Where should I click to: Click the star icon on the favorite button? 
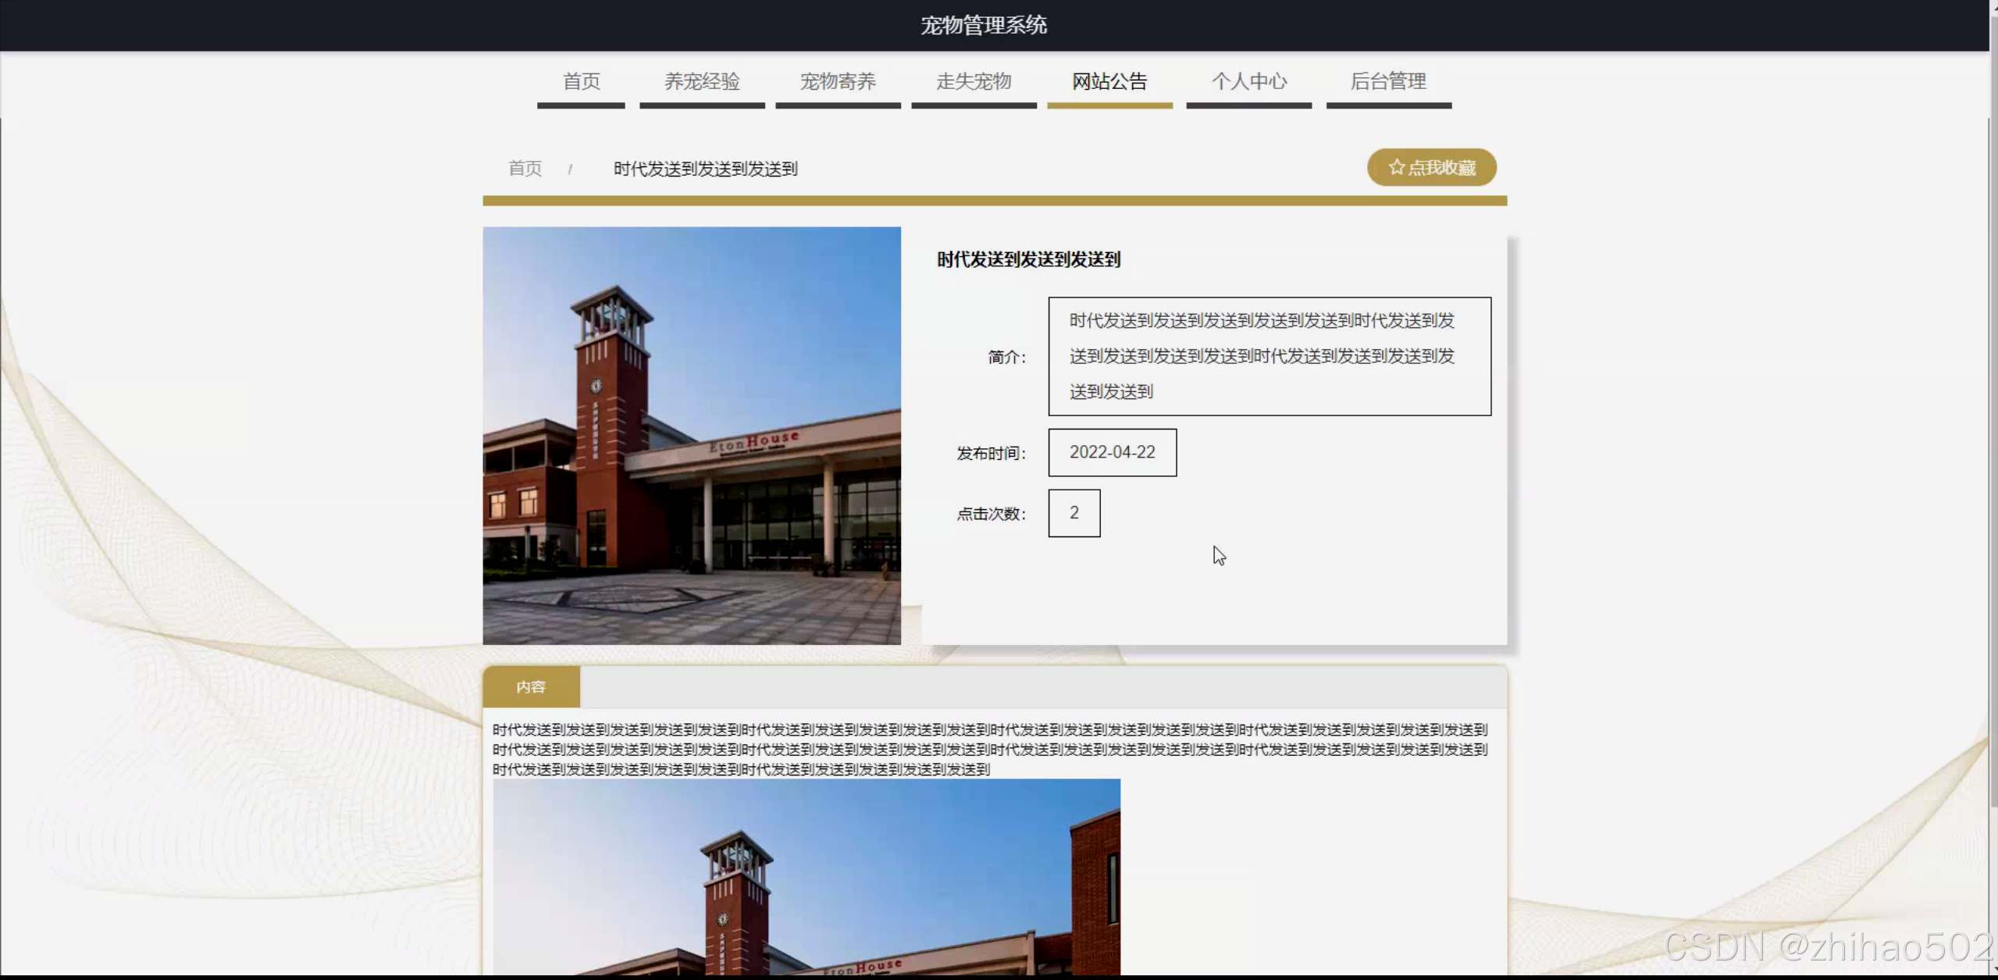[1396, 167]
